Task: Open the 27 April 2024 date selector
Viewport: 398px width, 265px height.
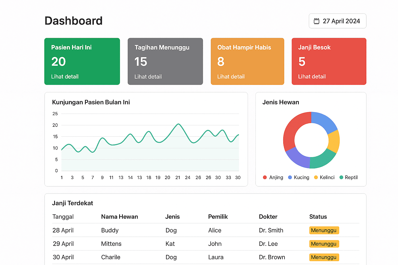Action: tap(337, 21)
